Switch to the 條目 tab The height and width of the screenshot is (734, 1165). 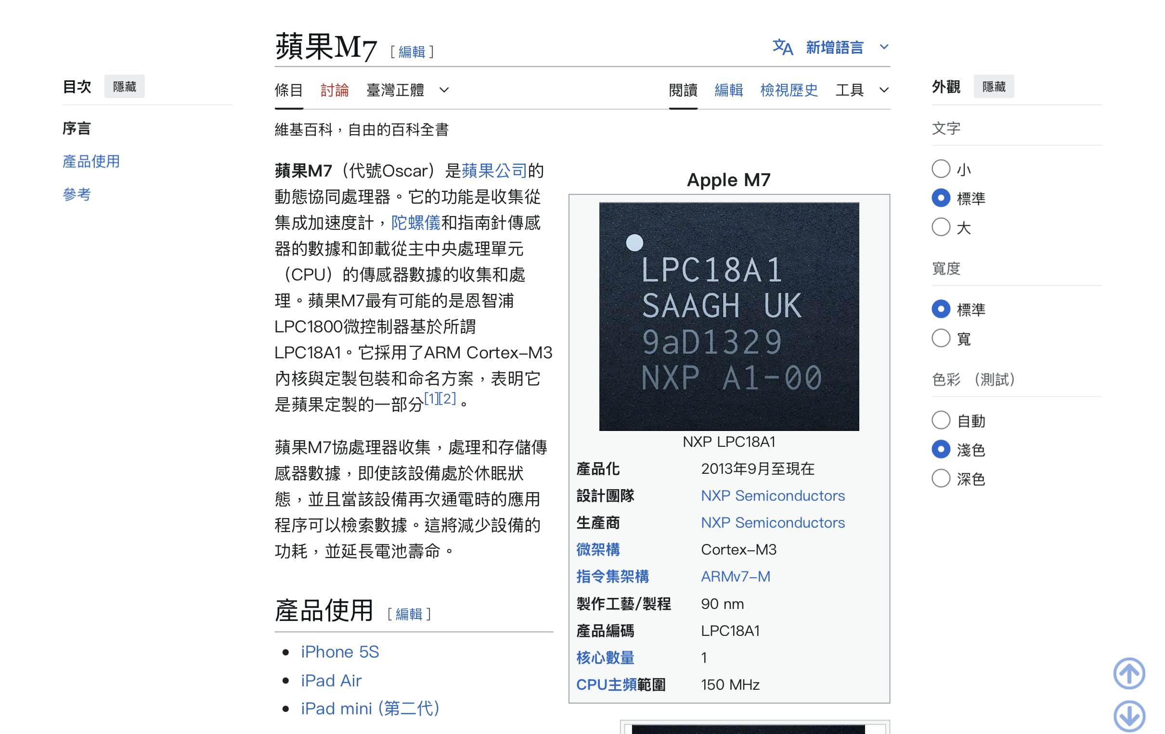289,90
